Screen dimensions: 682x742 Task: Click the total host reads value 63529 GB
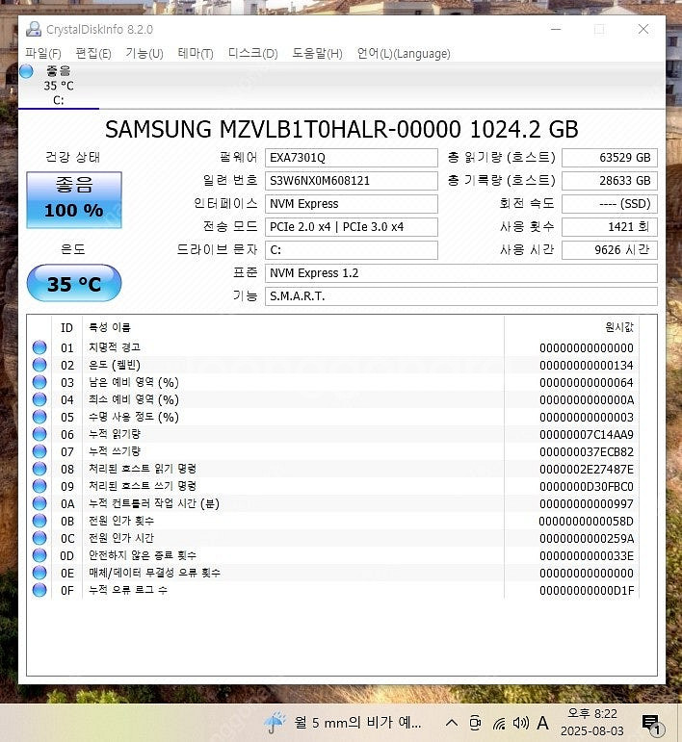[x=610, y=158]
